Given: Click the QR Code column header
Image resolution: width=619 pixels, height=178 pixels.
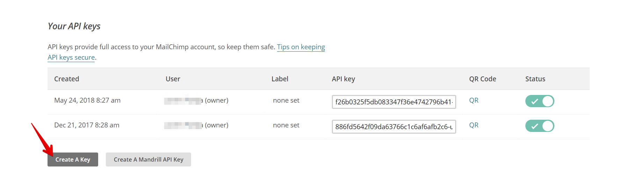Looking at the screenshot, I should [x=482, y=79].
